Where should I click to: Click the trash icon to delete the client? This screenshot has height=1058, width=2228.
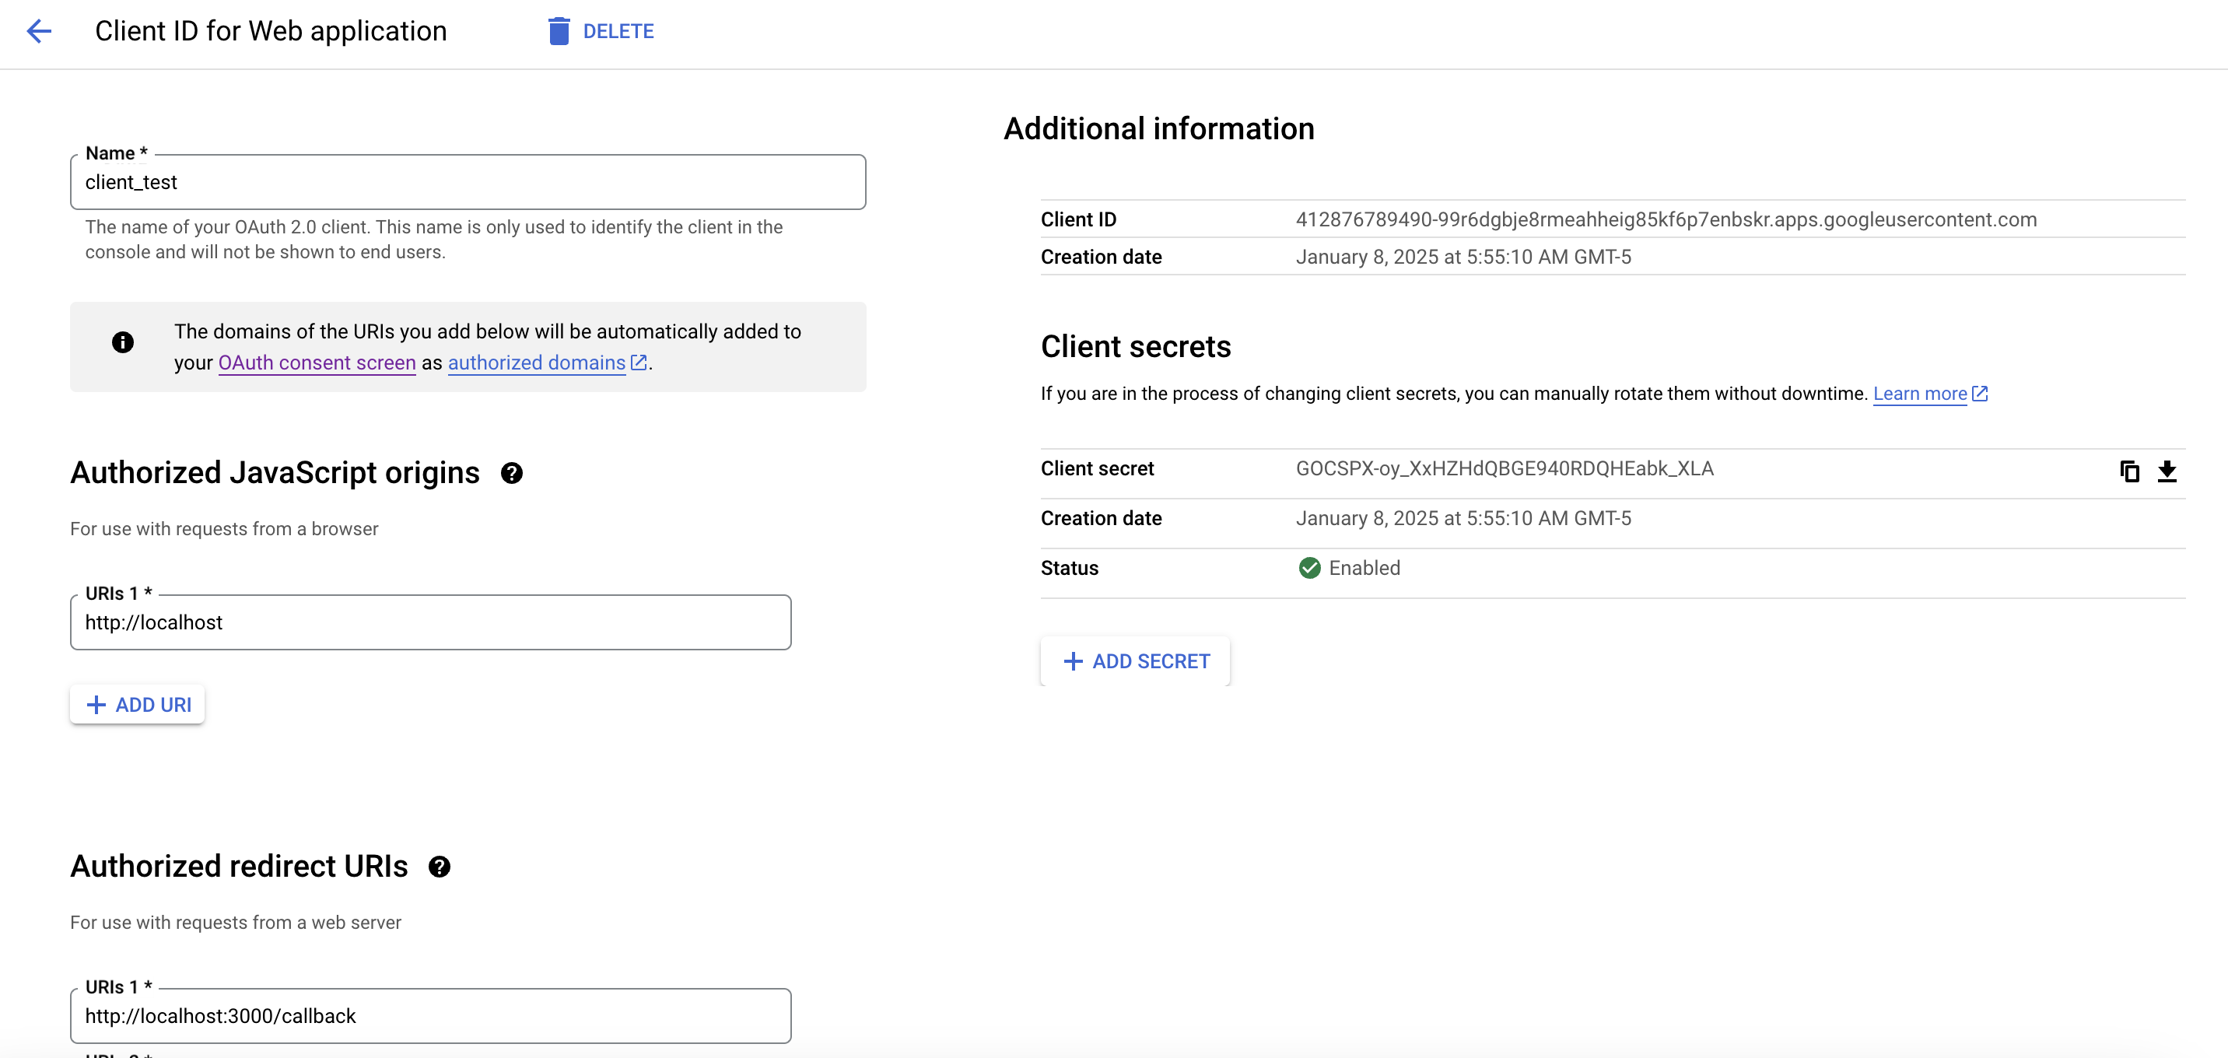coord(559,31)
